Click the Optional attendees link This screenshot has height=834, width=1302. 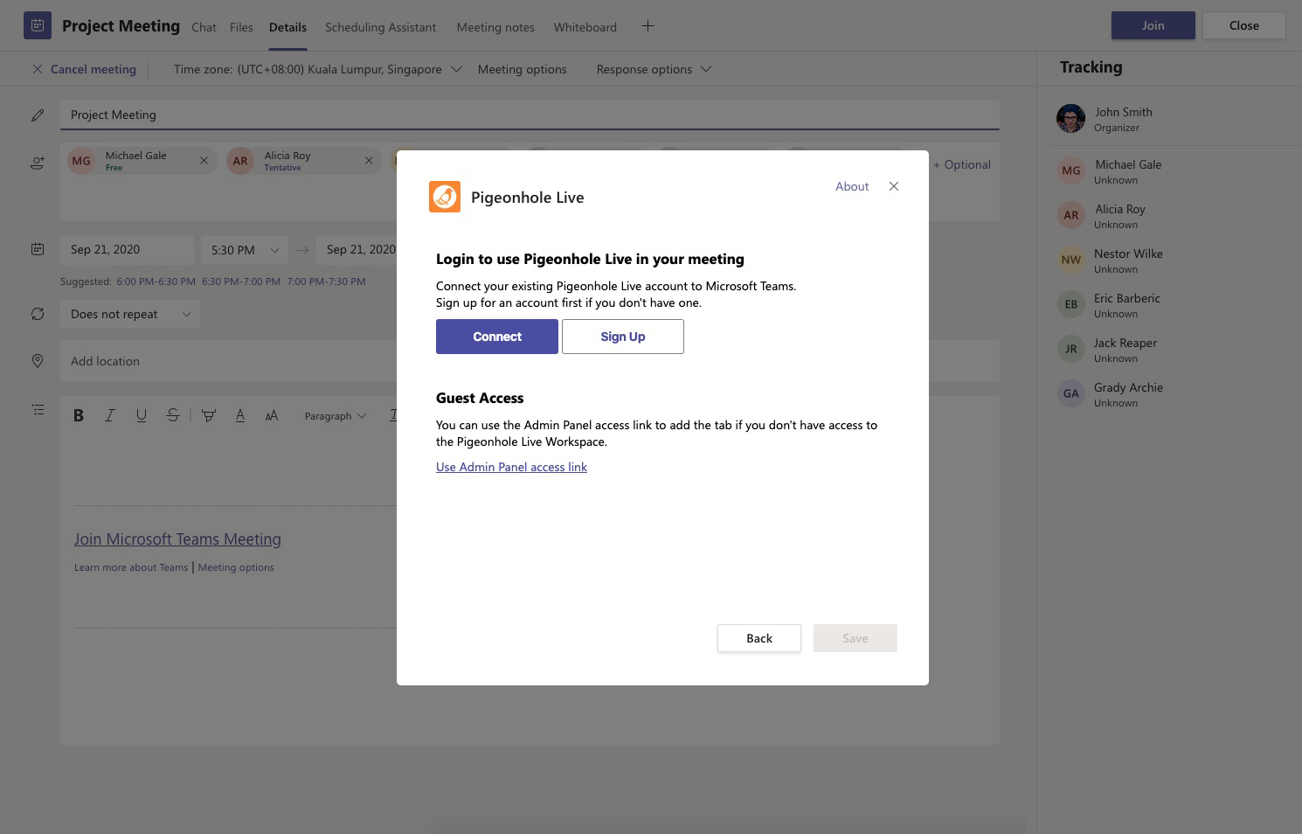tap(962, 164)
